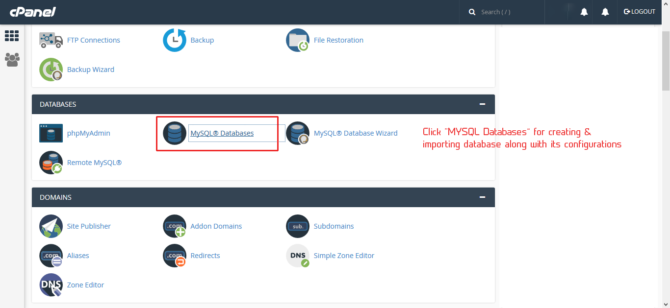The height and width of the screenshot is (308, 670).
Task: Open the Addon Domains link
Action: click(216, 226)
